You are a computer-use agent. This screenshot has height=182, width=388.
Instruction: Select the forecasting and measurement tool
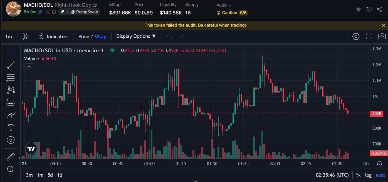click(11, 103)
